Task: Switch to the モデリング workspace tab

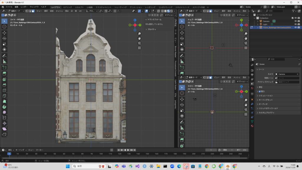Action: pos(68,7)
